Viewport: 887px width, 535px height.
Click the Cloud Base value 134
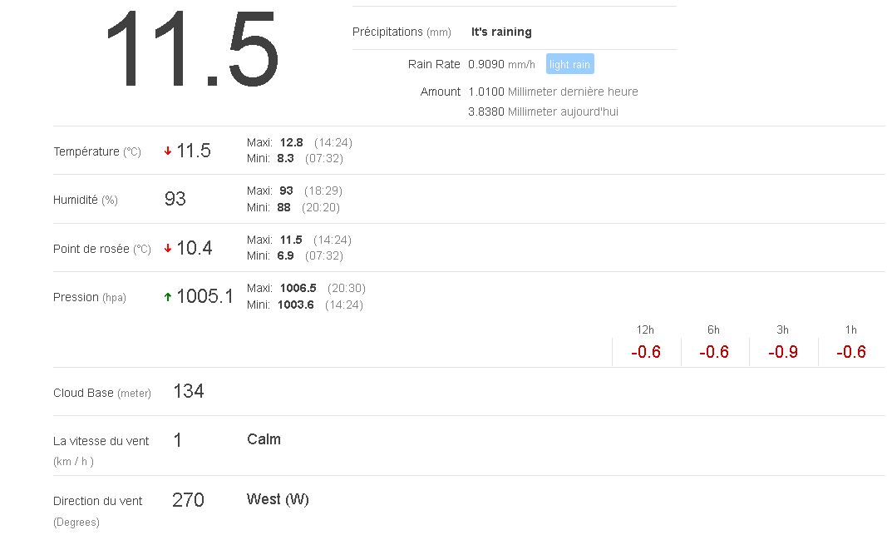pos(189,391)
